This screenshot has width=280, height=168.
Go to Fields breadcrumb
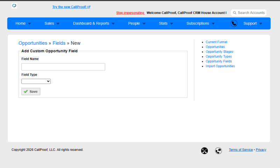click(x=59, y=43)
